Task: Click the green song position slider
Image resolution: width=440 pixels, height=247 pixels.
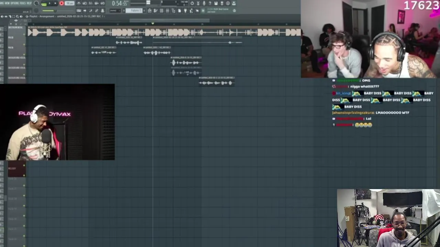Action: pyautogui.click(x=58, y=11)
